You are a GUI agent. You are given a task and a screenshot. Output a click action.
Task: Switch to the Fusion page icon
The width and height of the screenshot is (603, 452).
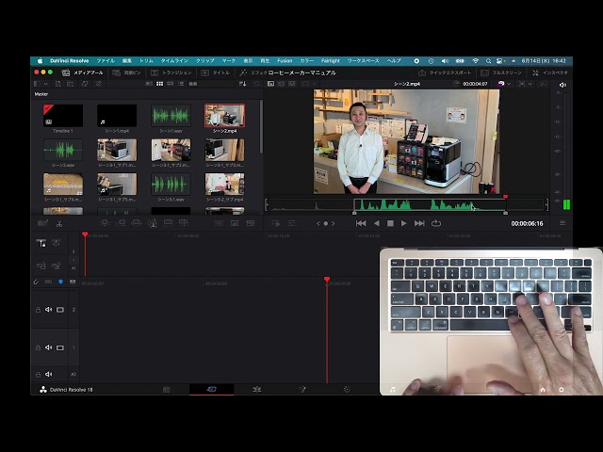click(x=302, y=389)
